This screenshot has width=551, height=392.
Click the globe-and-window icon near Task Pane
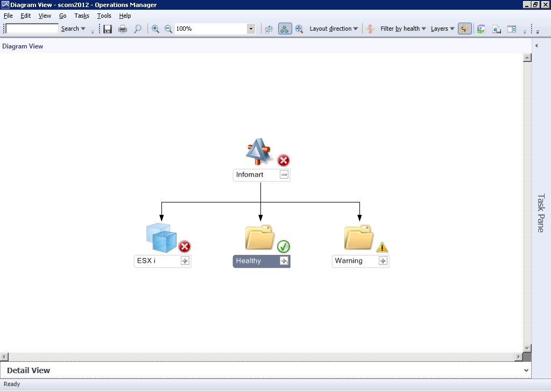497,29
